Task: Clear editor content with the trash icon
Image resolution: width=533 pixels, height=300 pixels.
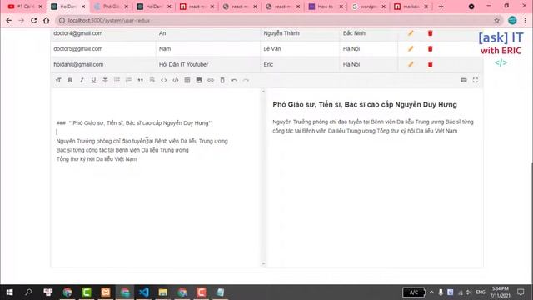Action: point(222,80)
